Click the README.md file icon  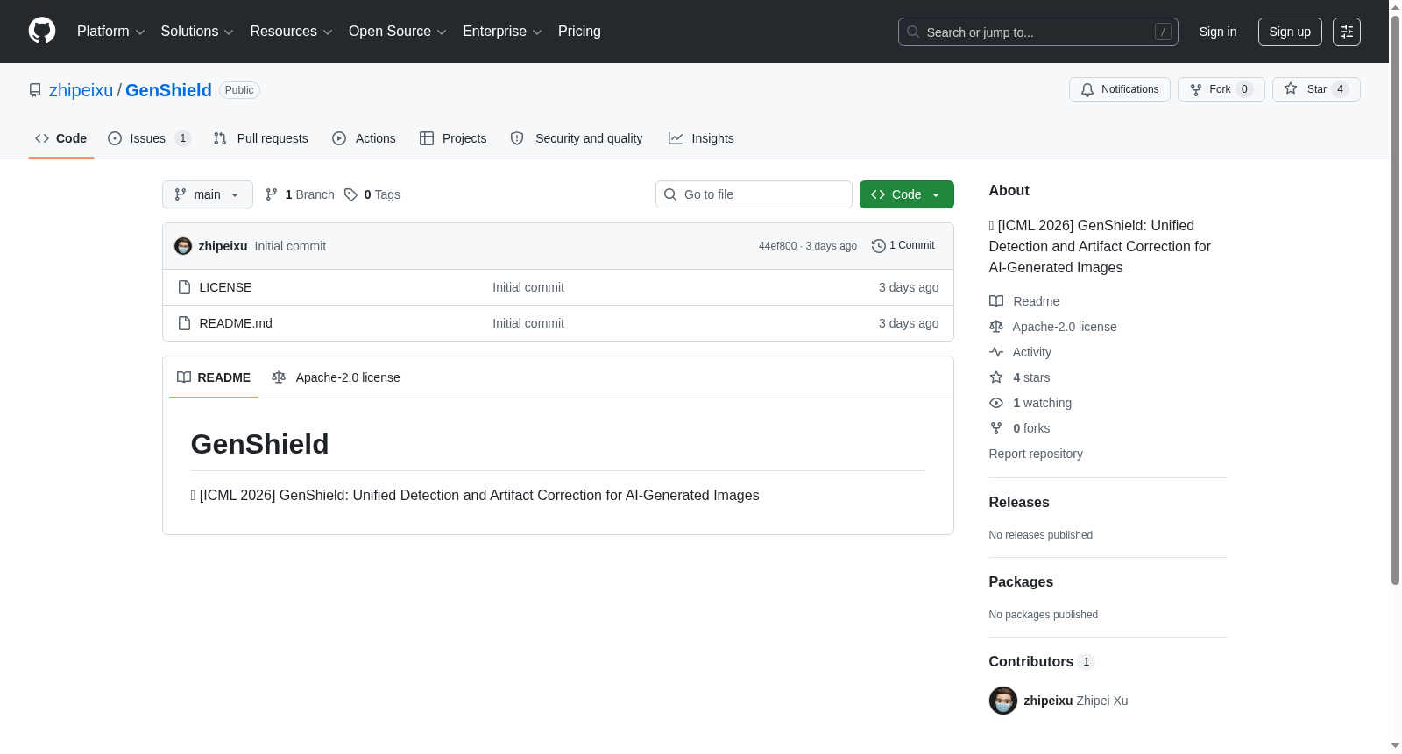184,323
